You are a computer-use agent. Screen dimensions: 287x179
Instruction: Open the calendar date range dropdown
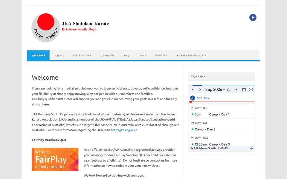click(x=236, y=89)
